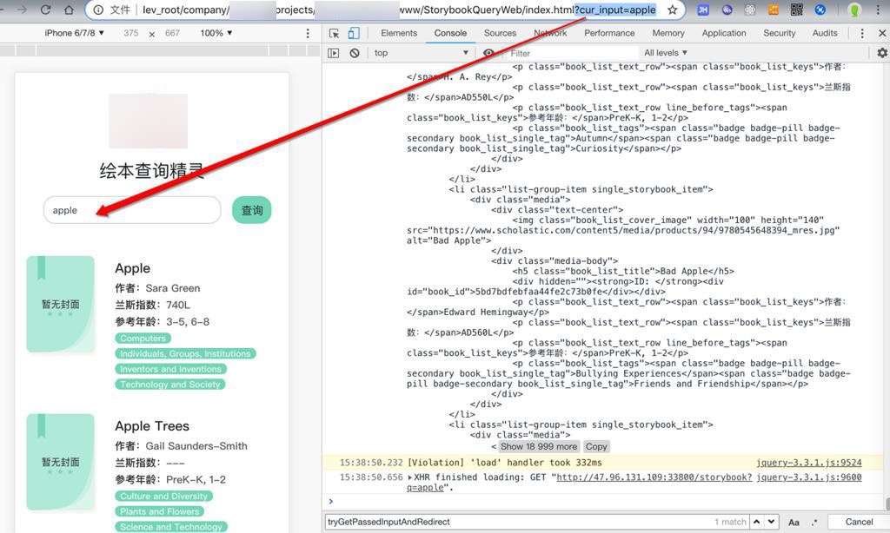Open the top context dropdown
The image size is (890, 533).
click(x=421, y=53)
